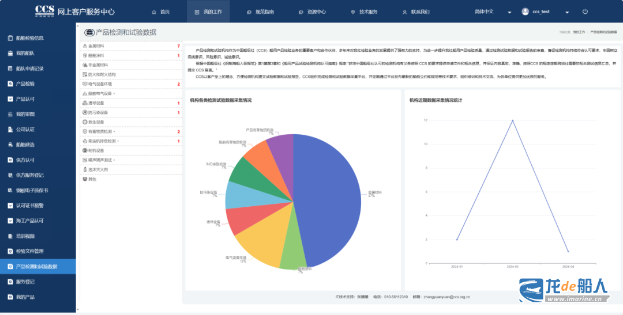
Task: Click the CCS logo in header
Action: coord(45,11)
